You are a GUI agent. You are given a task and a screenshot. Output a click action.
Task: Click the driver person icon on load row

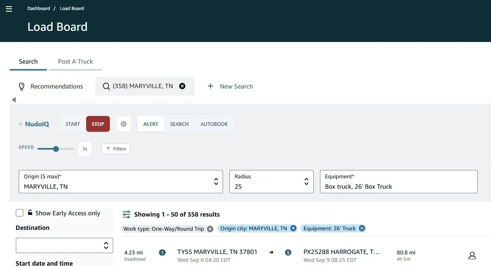(472, 256)
